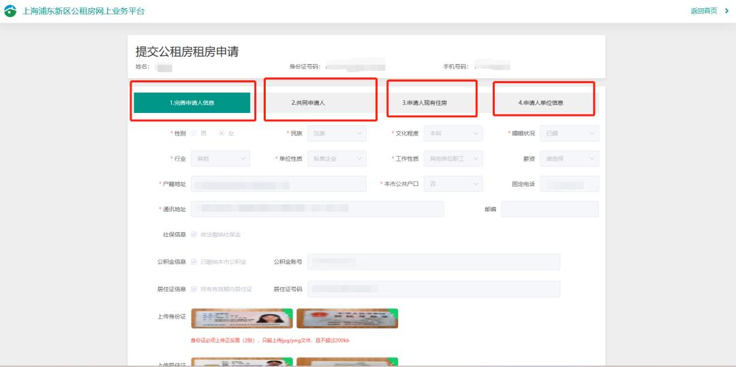Click the 户籍地址 input field
The image size is (736, 367).
(278, 184)
